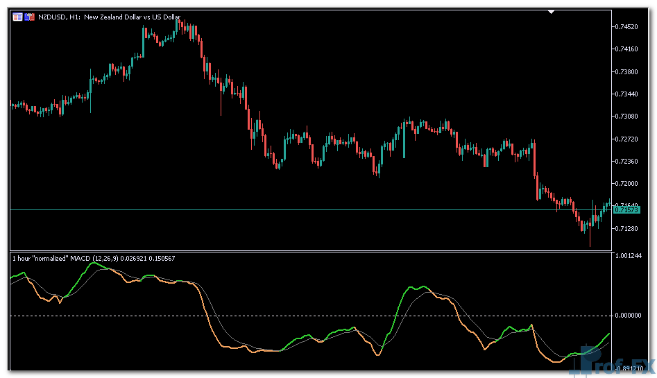This screenshot has width=657, height=378.
Task: Click the one-click trading panel icon
Action: pyautogui.click(x=17, y=17)
